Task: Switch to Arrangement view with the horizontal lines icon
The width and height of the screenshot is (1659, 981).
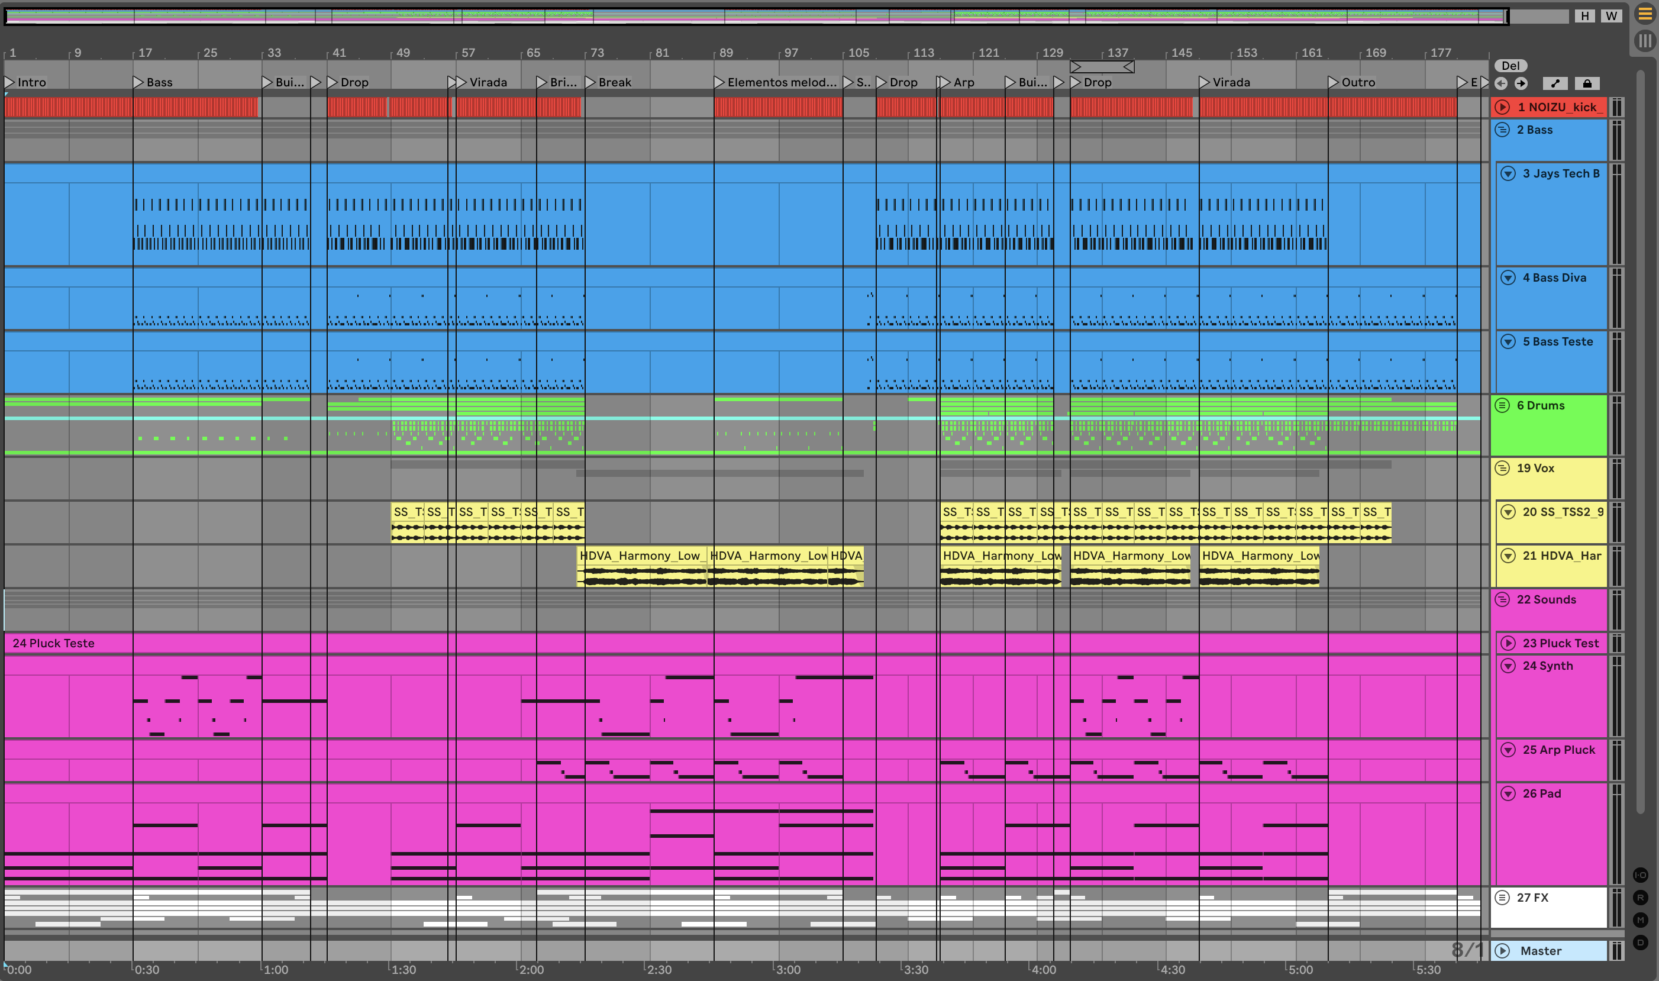Action: point(1644,14)
